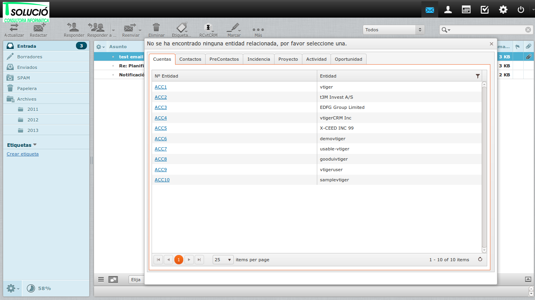Open the tasks checkmark icon in top bar

(484, 10)
